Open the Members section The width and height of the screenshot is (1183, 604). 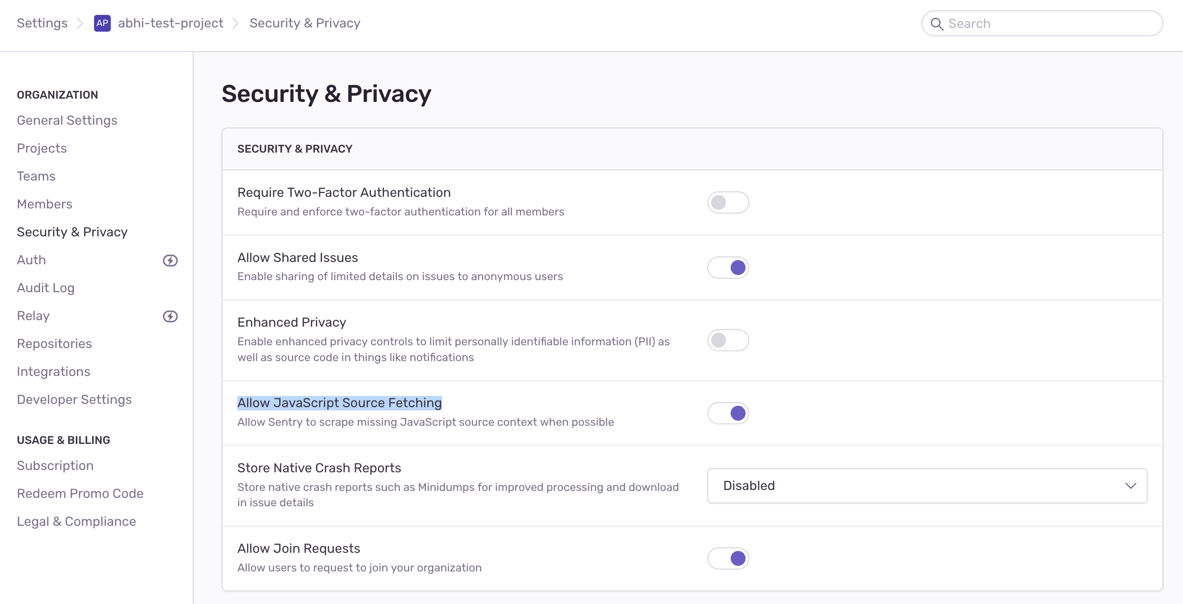pyautogui.click(x=44, y=204)
